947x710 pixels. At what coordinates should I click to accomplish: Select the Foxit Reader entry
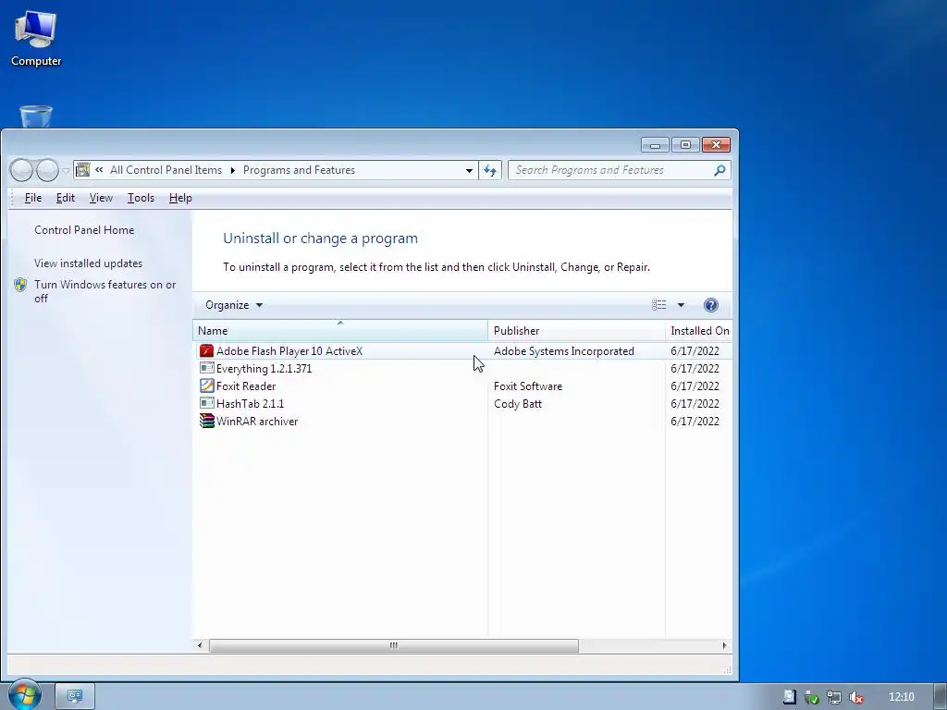point(246,386)
